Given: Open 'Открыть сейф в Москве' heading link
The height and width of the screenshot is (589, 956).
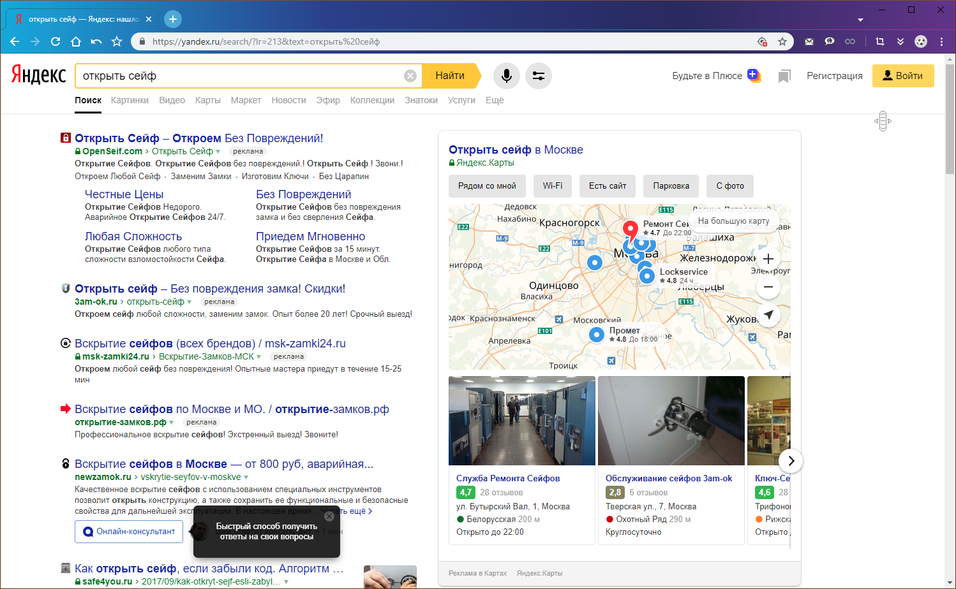Looking at the screenshot, I should pos(516,150).
